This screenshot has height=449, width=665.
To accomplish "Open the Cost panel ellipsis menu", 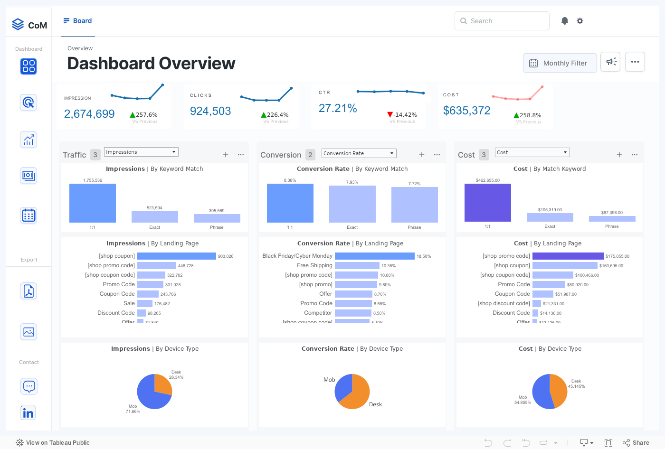I will pyautogui.click(x=635, y=155).
